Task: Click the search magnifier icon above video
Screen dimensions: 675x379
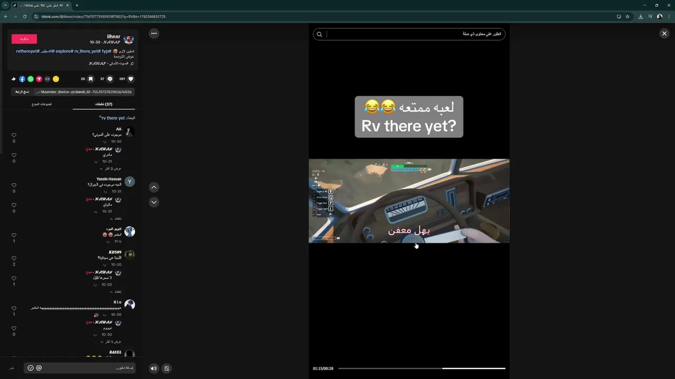Action: pyautogui.click(x=319, y=34)
